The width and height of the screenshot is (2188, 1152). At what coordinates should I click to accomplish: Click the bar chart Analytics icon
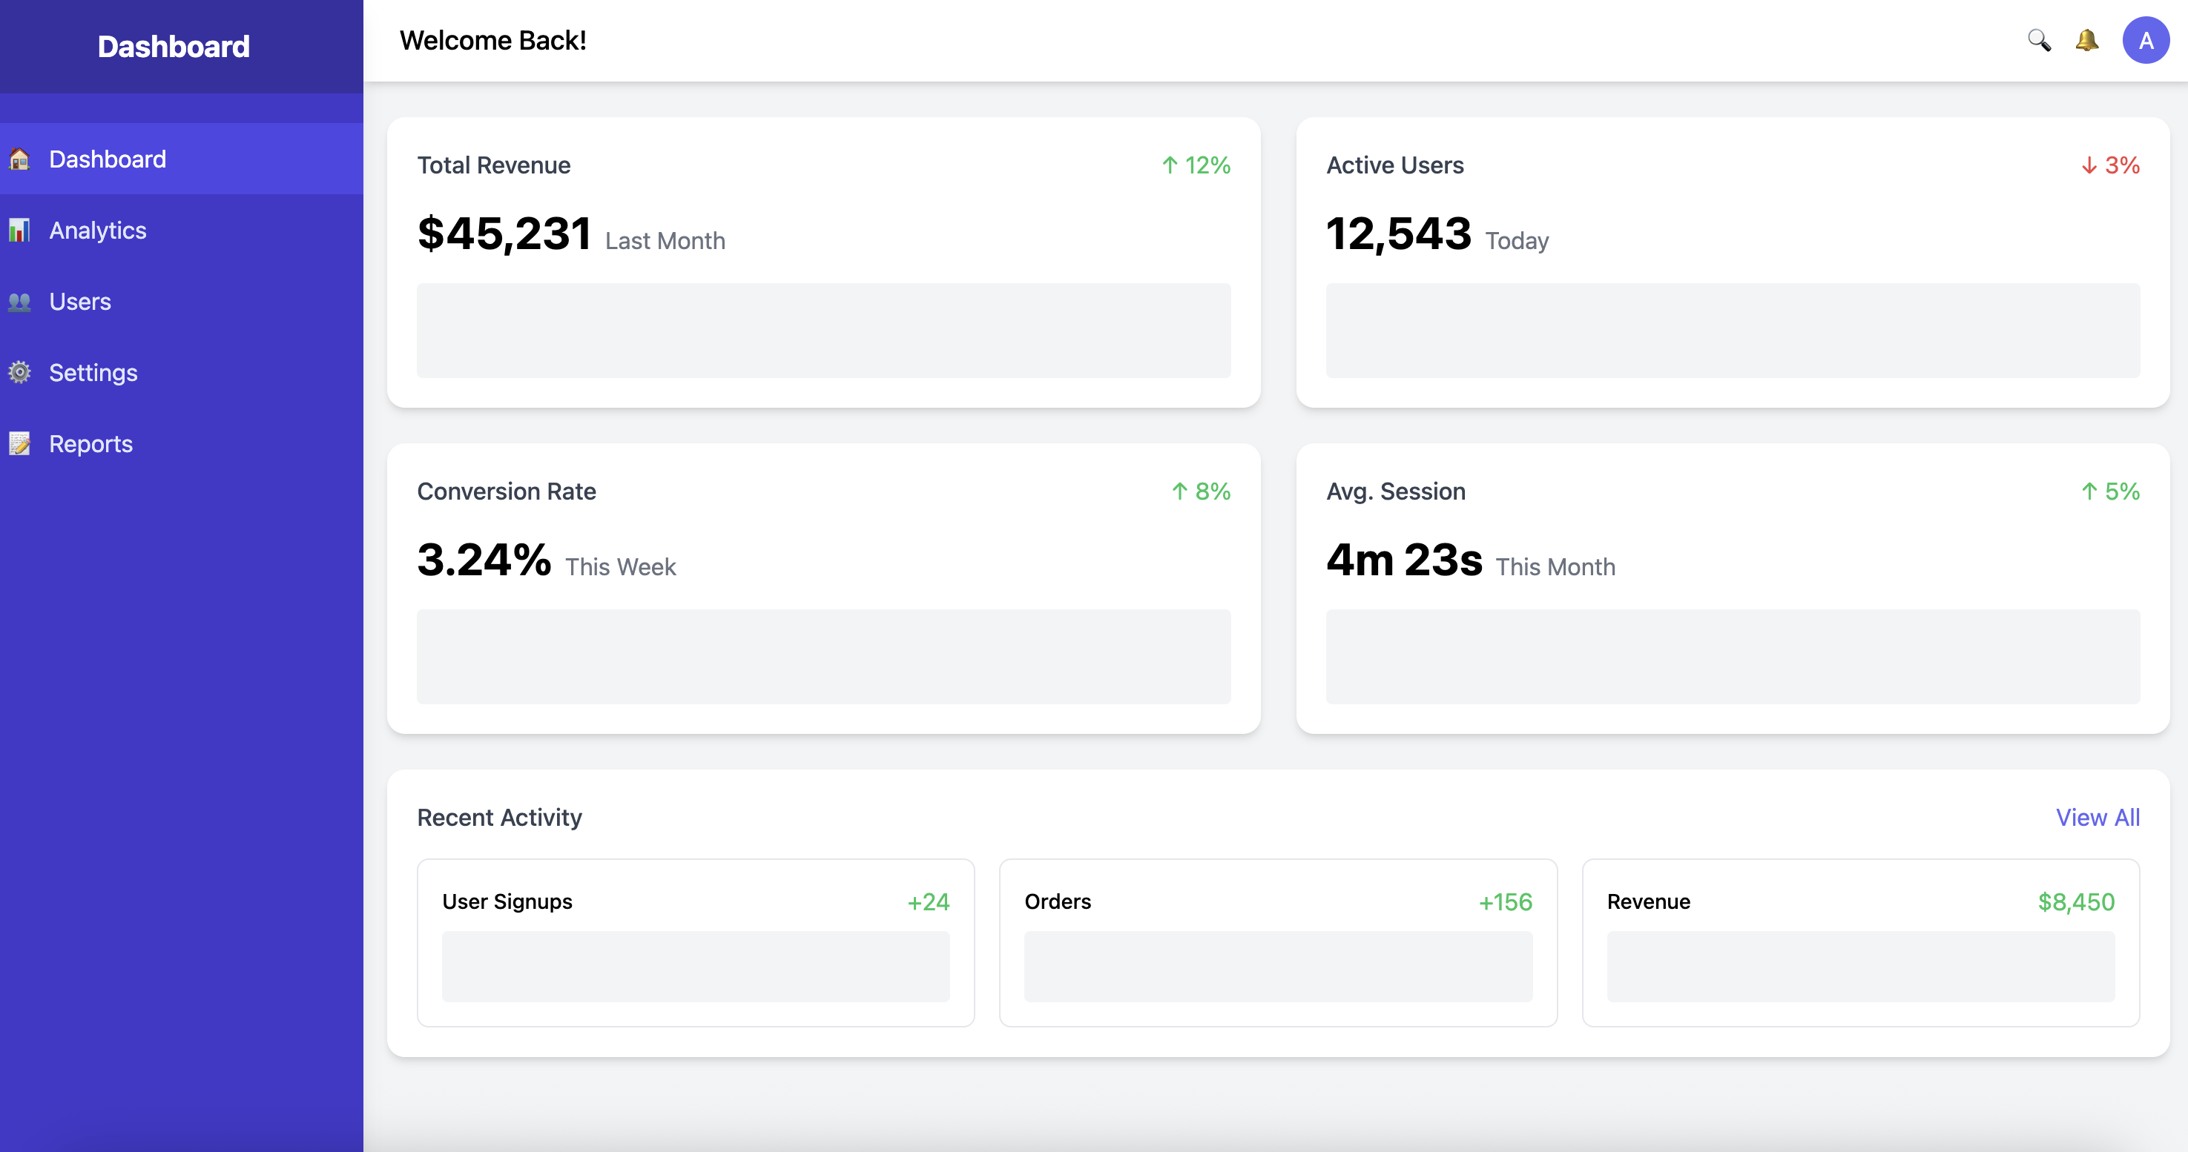click(19, 230)
